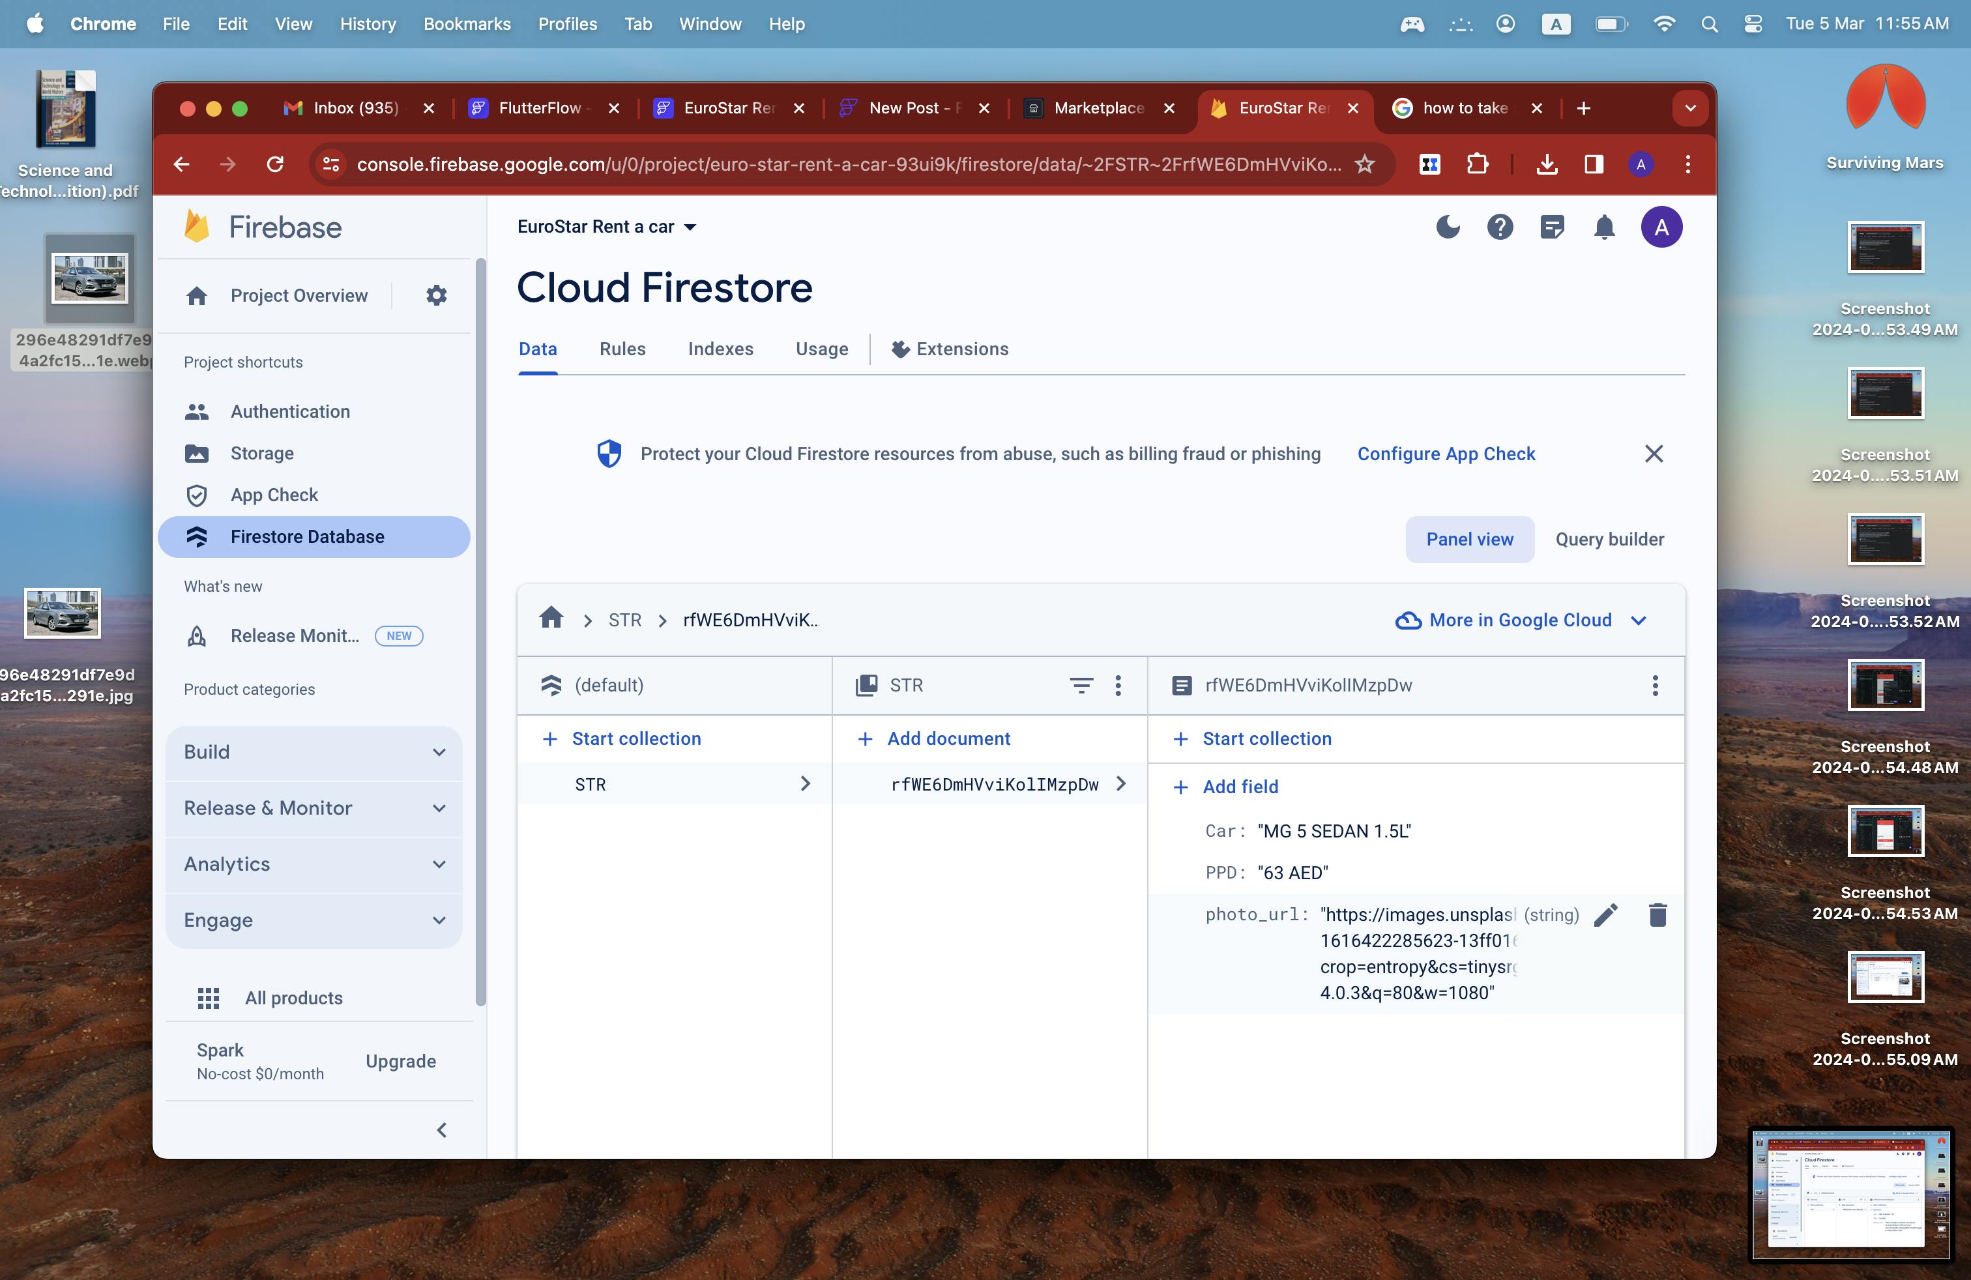The image size is (1971, 1280).
Task: Open project settings gear icon
Action: [437, 296]
